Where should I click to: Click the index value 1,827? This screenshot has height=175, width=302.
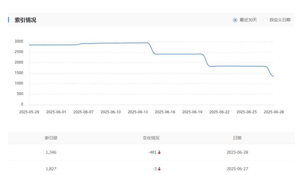51,169
